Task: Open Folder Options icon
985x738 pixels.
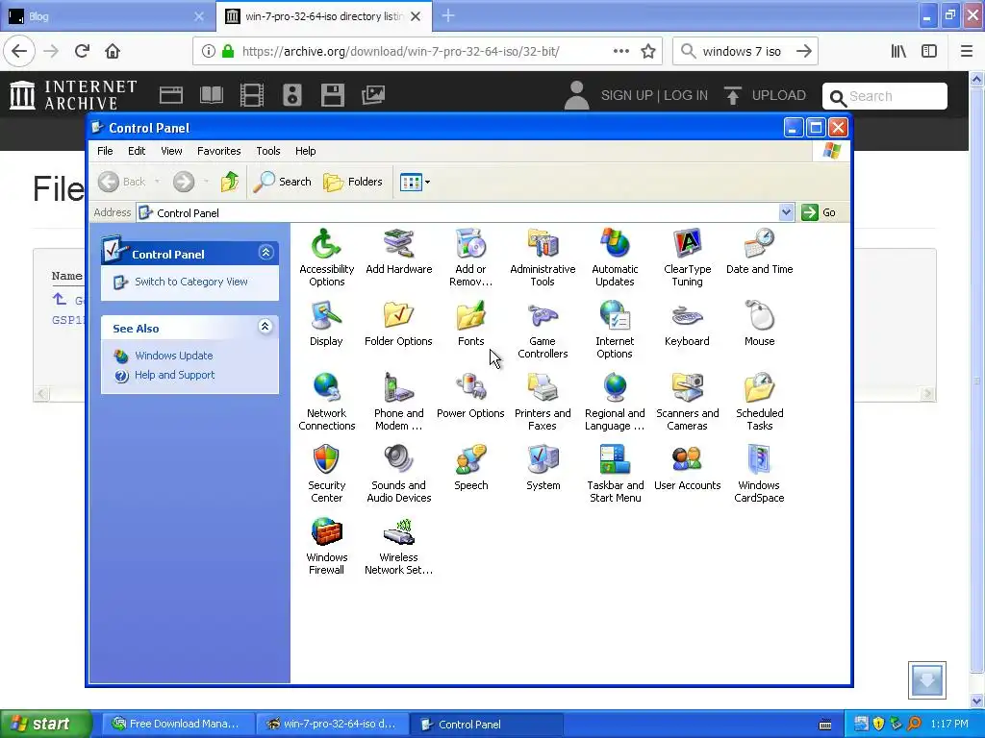Action: (398, 324)
